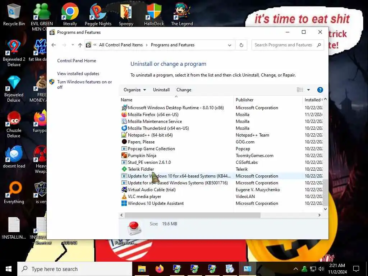Select Update for x64-based Windows Systems KB5001716
368x276 pixels.
pos(221,183)
